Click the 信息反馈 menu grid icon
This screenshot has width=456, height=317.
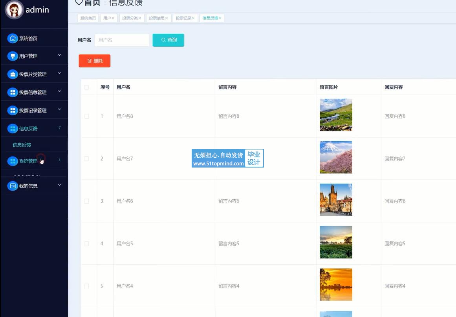point(13,128)
